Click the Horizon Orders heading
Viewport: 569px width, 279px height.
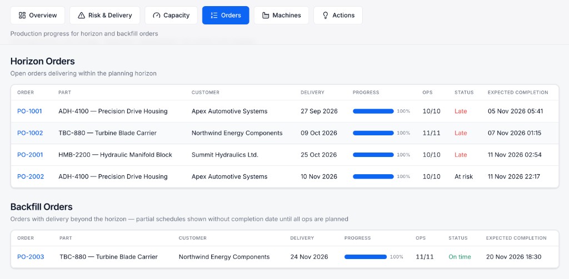42,61
